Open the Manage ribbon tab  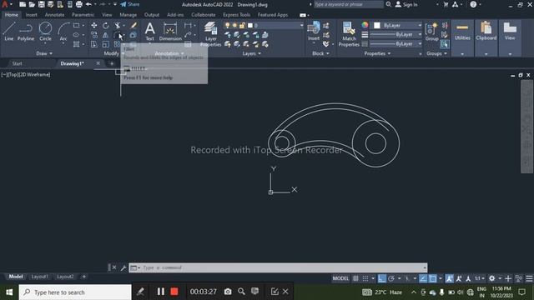click(128, 15)
